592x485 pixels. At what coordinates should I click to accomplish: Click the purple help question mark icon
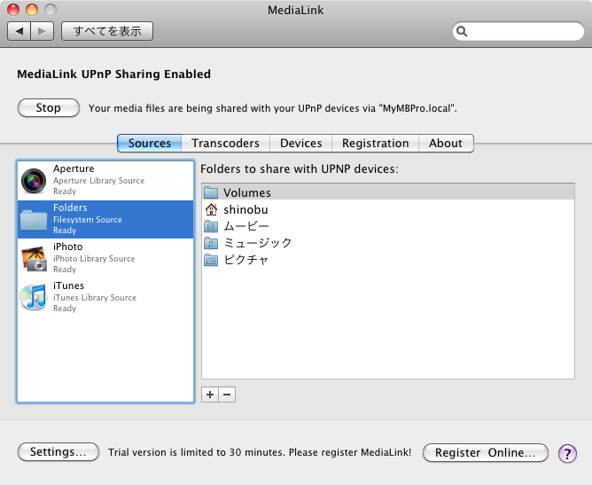pyautogui.click(x=567, y=453)
